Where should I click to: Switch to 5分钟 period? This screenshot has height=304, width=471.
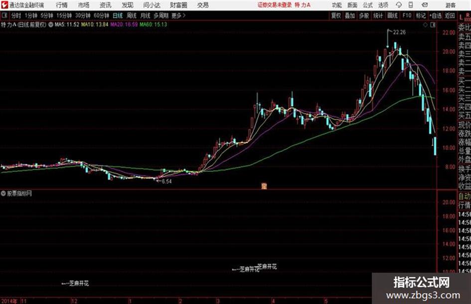point(47,15)
